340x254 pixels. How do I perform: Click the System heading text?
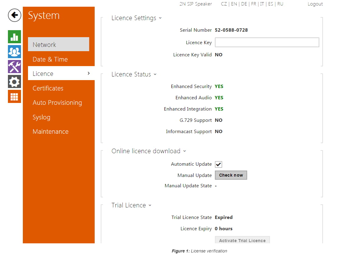coord(44,16)
